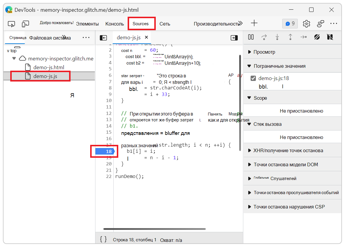
Task: Click the Toggle device toolbar icon
Action: click(25, 23)
